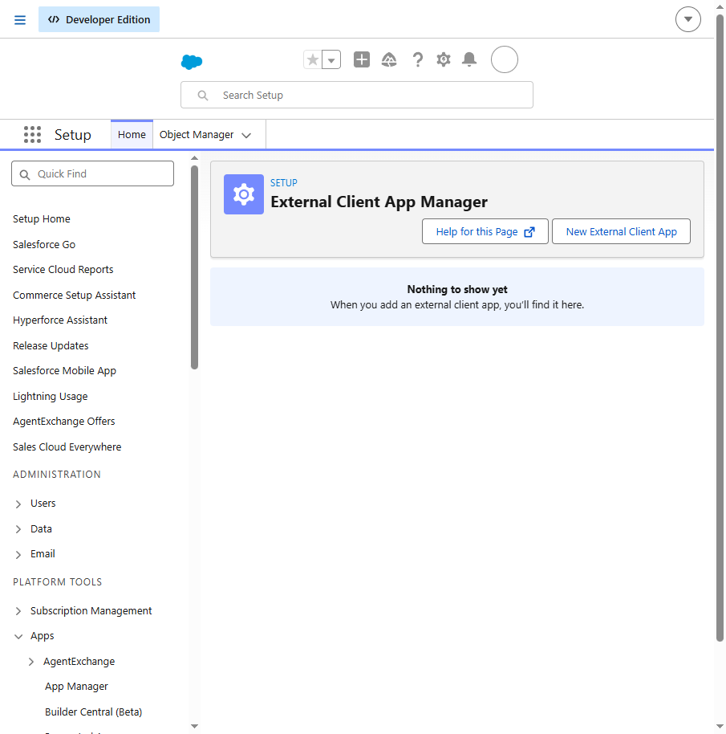Open the App Launcher dots icon
This screenshot has height=734, width=726.
tap(32, 134)
